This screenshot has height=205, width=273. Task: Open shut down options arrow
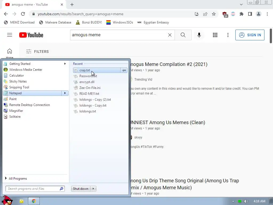[93, 189]
